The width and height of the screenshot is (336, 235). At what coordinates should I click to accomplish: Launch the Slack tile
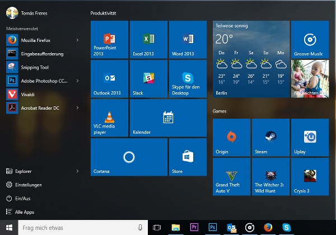[148, 79]
